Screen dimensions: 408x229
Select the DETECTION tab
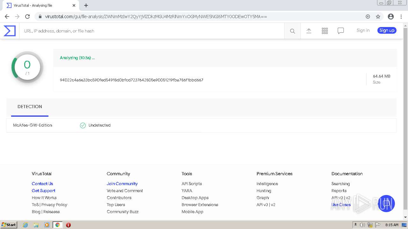(30, 107)
